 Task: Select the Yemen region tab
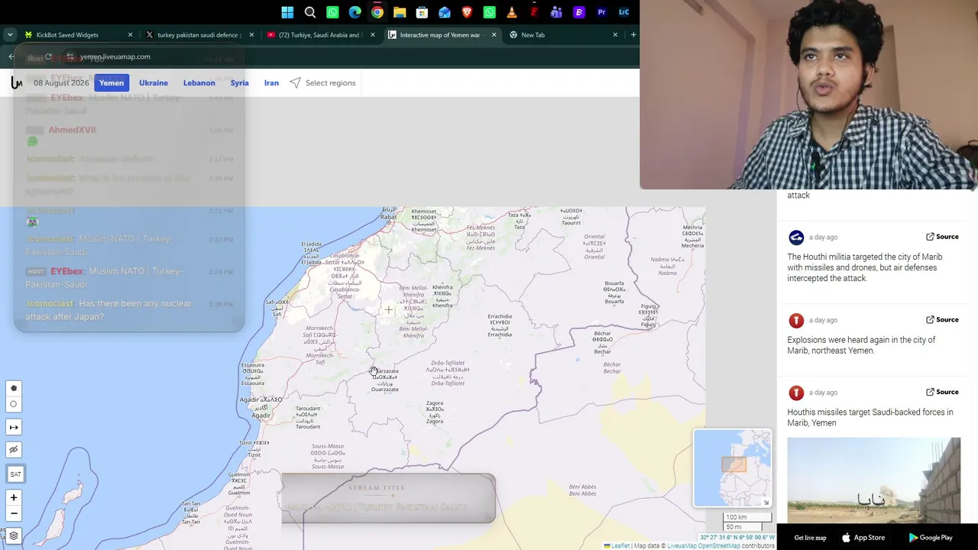click(112, 82)
